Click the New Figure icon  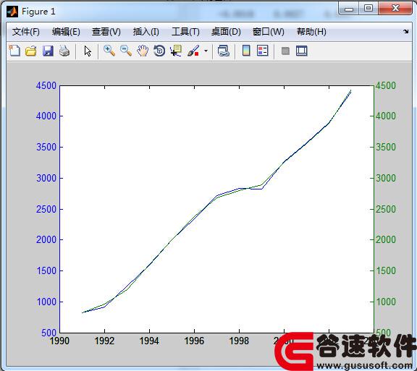tap(14, 51)
